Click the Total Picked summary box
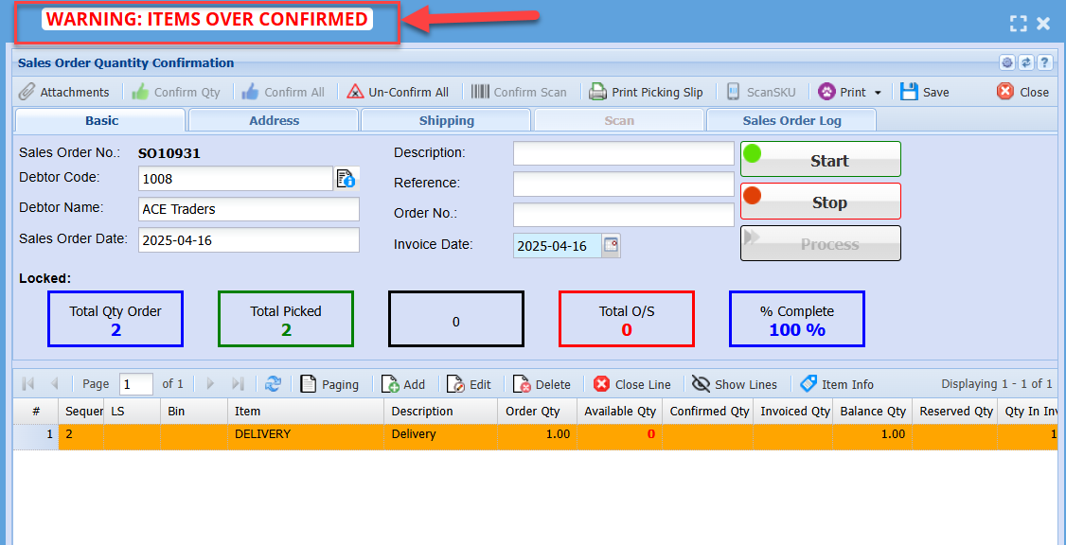Image resolution: width=1066 pixels, height=545 pixels. pyautogui.click(x=286, y=319)
